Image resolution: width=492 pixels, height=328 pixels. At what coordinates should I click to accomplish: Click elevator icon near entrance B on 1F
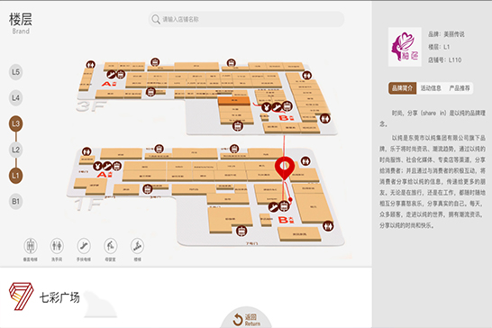(x=284, y=206)
